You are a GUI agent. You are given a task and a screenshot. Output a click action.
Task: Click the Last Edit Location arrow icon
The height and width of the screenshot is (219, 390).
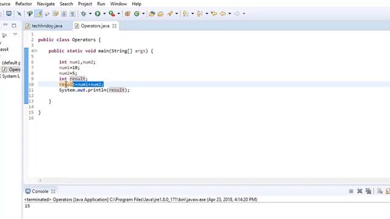click(214, 13)
